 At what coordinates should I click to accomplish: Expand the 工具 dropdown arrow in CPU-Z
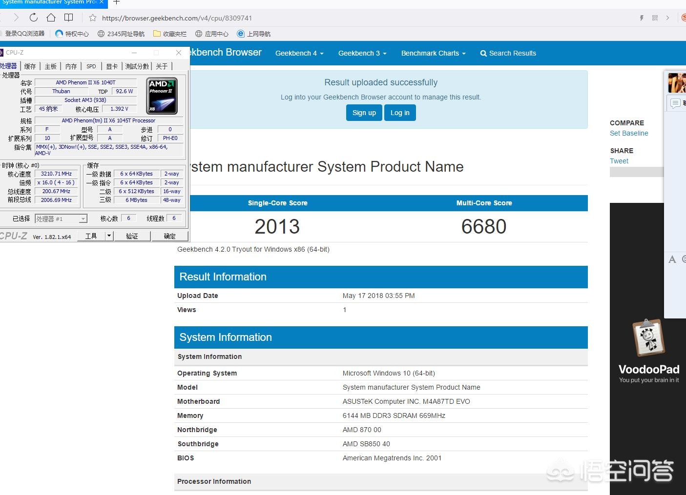[109, 236]
